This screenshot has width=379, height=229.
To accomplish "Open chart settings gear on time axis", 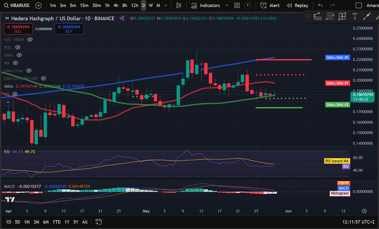I will tap(364, 211).
